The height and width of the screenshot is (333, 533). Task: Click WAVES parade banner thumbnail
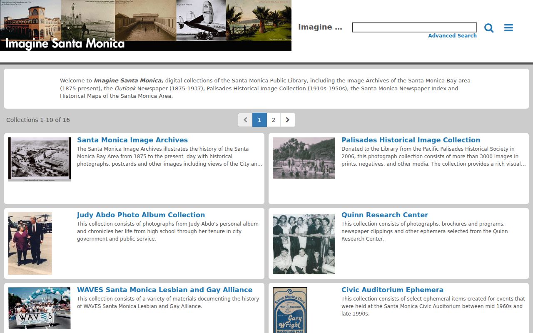coord(40,308)
